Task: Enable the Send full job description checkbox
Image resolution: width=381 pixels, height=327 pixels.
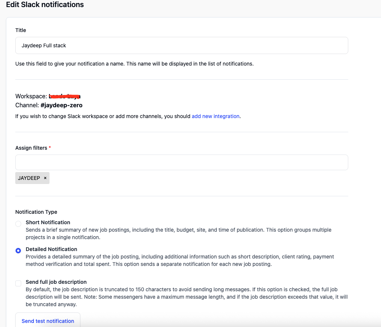Action: [x=18, y=283]
